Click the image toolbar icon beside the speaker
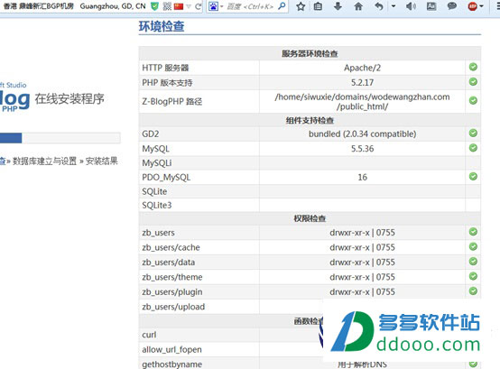Viewport: 500px width, 369px height. tap(431, 6)
